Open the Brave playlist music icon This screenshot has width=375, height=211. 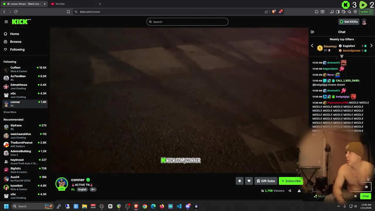point(332,12)
